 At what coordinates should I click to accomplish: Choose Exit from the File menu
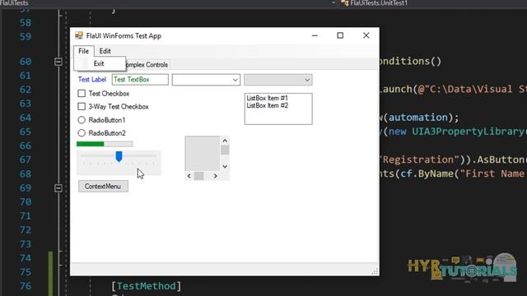[x=99, y=63]
